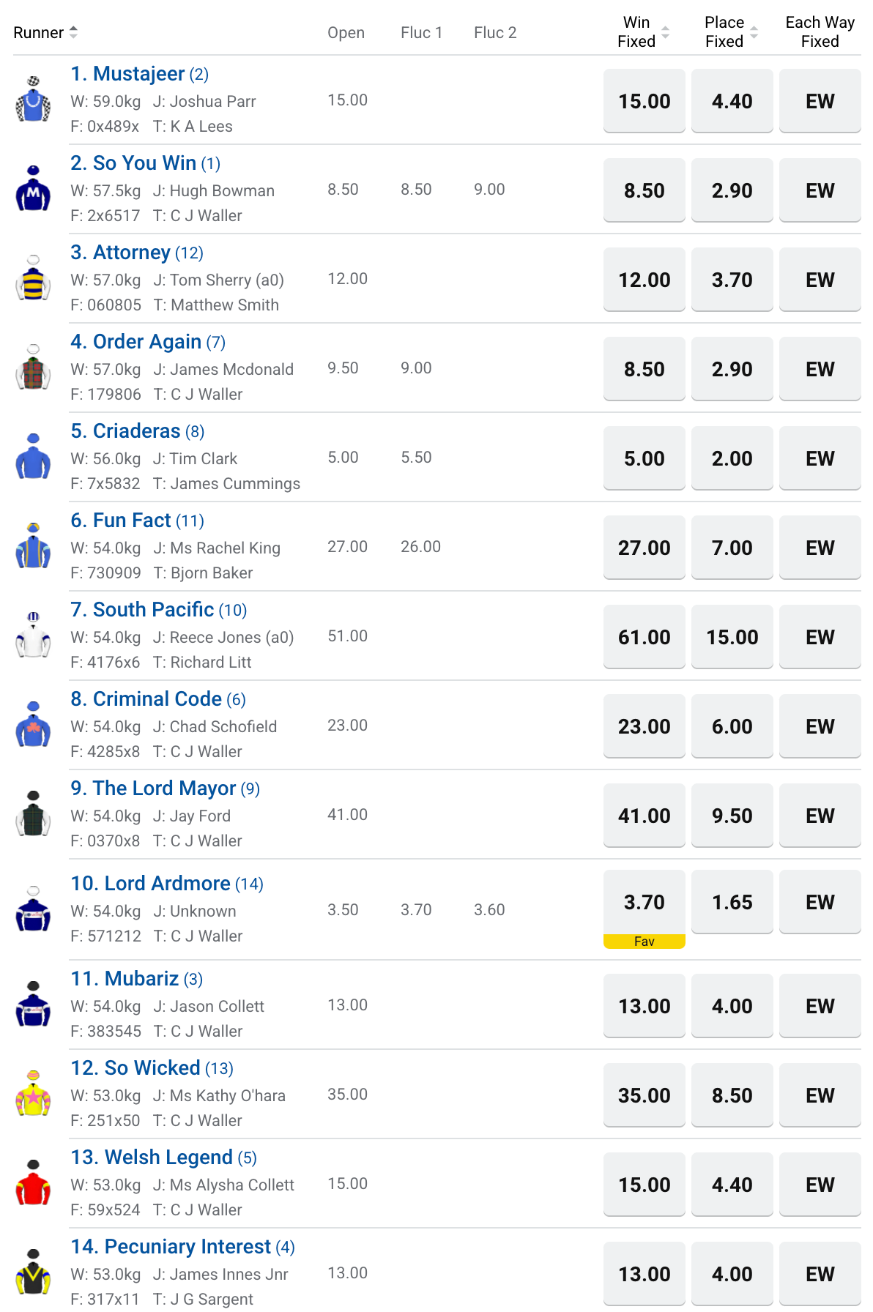Click Attorney's yellow striped silk icon
The image size is (873, 1312).
coord(33,278)
